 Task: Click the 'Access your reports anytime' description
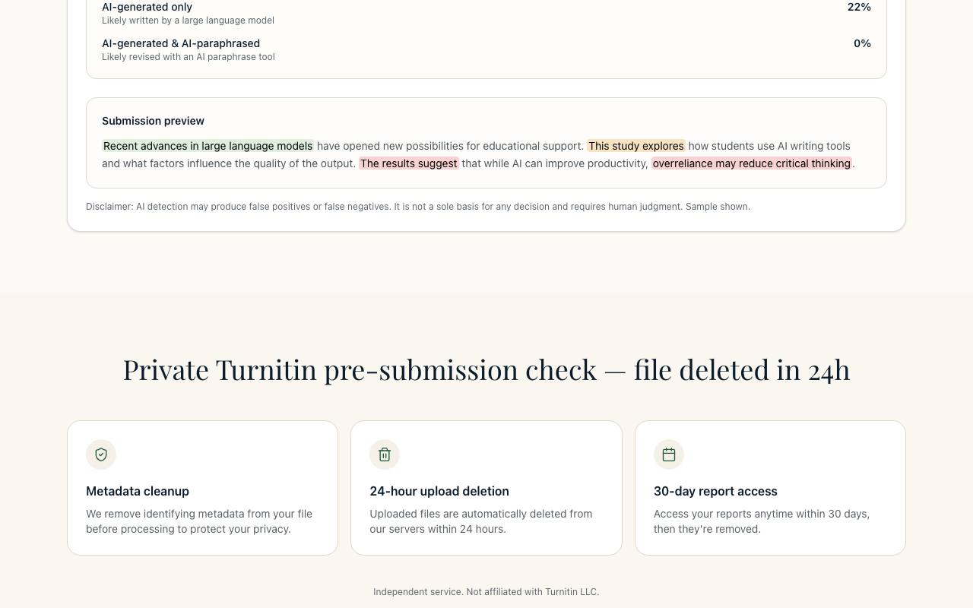(762, 521)
